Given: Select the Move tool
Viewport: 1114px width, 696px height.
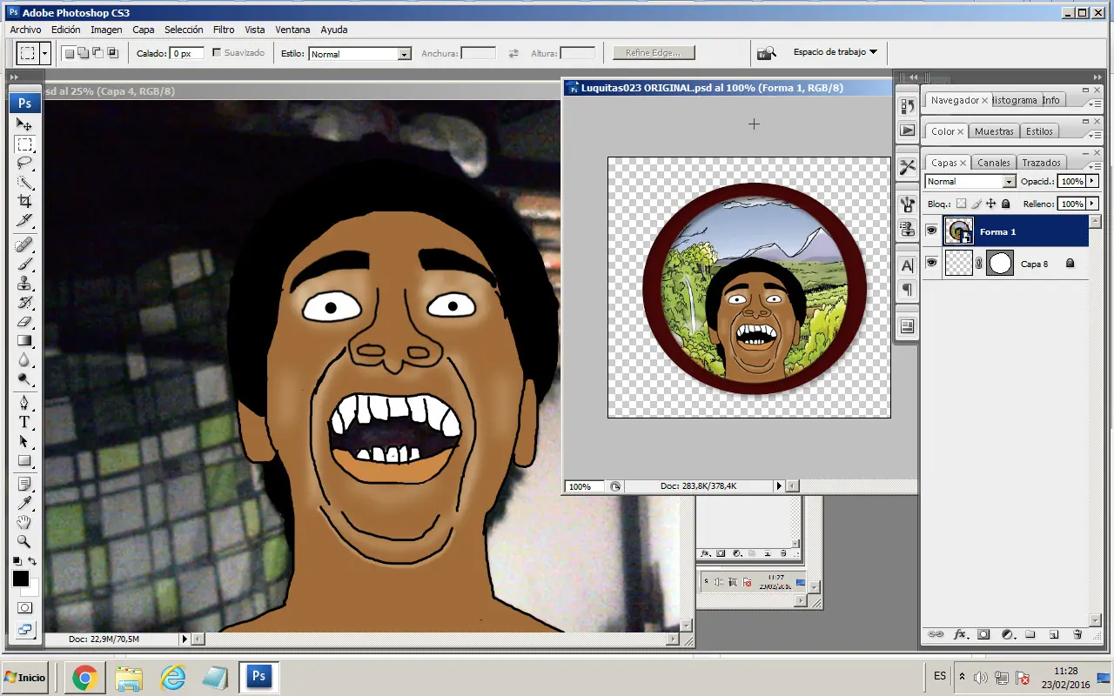Looking at the screenshot, I should click(24, 125).
